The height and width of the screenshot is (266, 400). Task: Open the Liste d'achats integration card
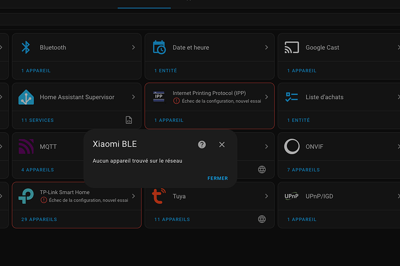pos(324,97)
